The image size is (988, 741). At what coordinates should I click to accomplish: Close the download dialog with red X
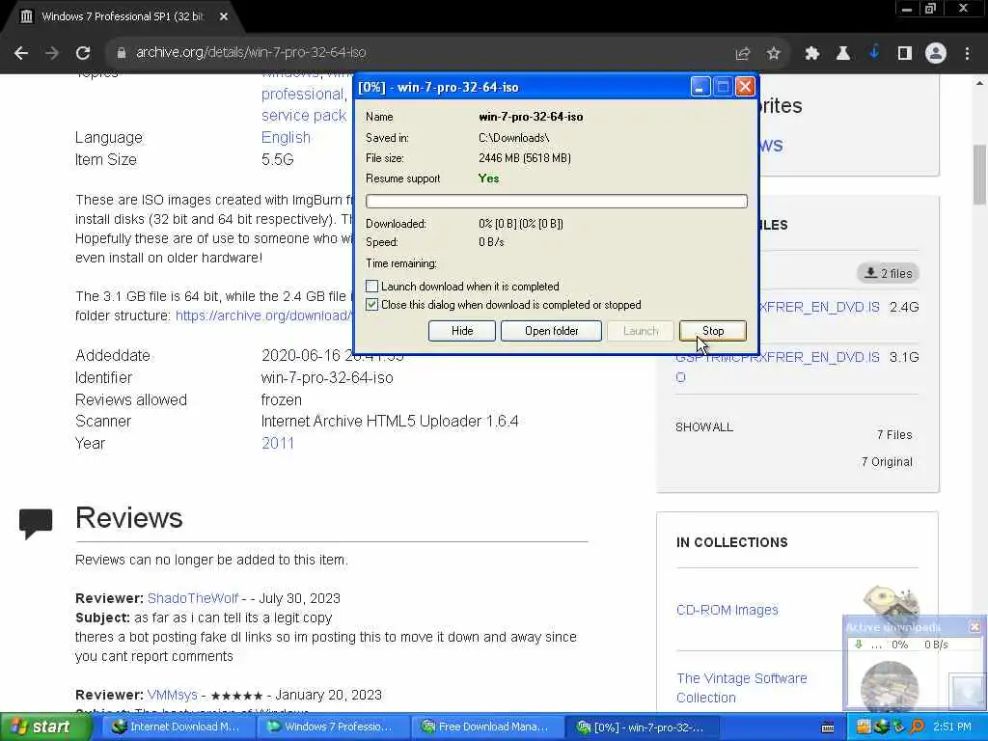click(745, 87)
